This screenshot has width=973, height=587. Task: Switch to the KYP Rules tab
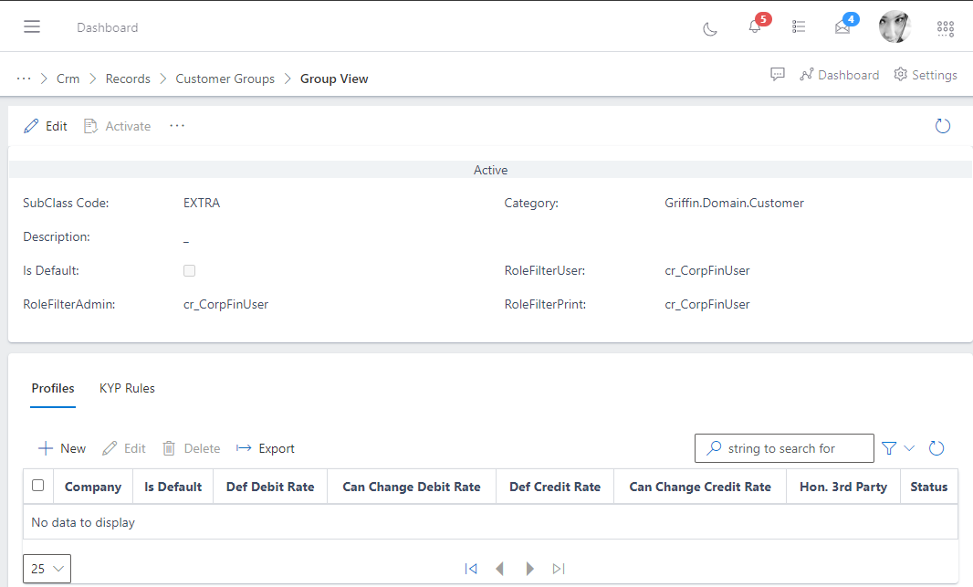click(x=127, y=388)
